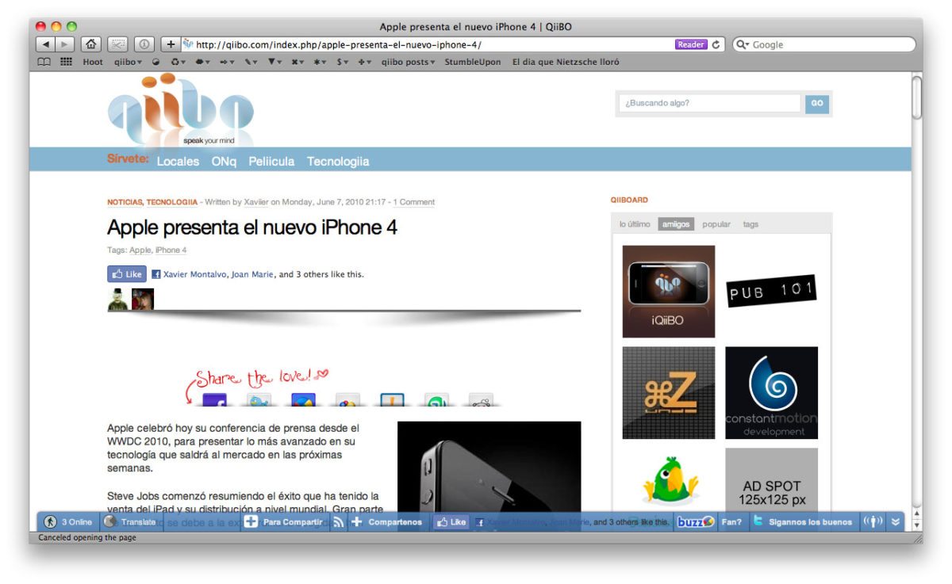Screen dimensions: 952x584
Task: Collapse the bottom toolbar with double chevron
Action: 896,522
